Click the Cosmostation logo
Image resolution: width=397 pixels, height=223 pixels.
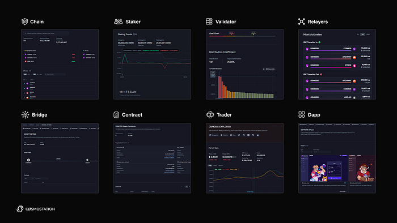pos(36,209)
